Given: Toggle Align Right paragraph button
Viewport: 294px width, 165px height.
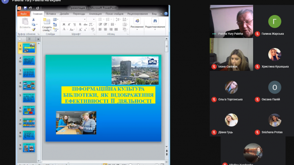Looking at the screenshot, I should coord(111,29).
